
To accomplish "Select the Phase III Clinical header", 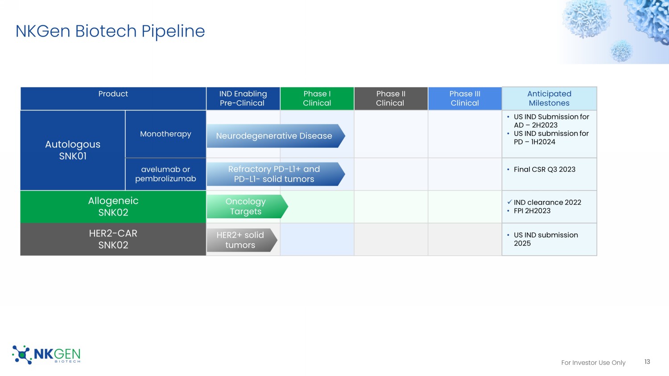I will 465,98.
